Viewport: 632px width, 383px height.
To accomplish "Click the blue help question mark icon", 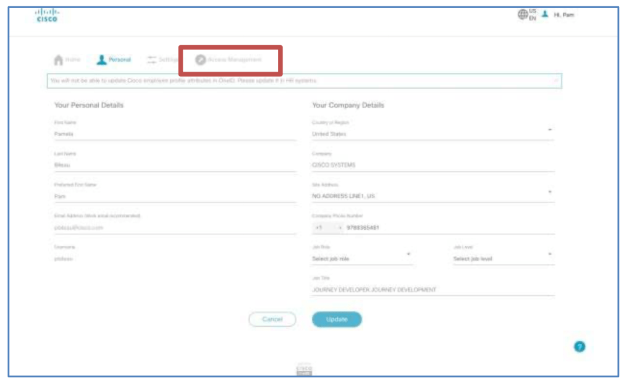I will tap(579, 347).
